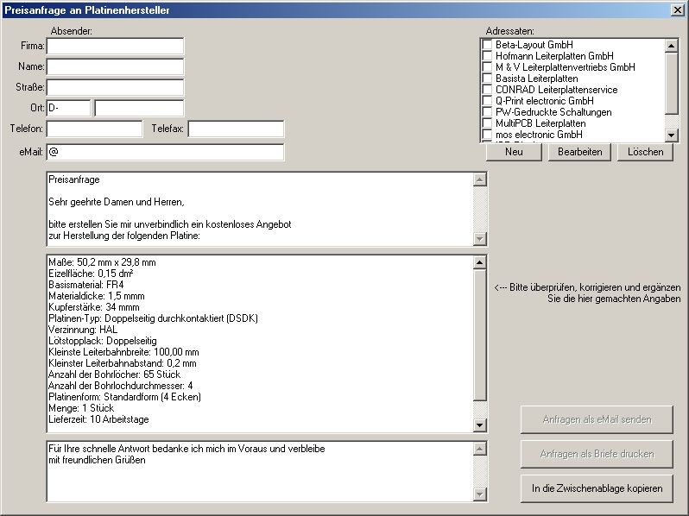Click the Löschen button
This screenshot has width=689, height=516.
(646, 152)
